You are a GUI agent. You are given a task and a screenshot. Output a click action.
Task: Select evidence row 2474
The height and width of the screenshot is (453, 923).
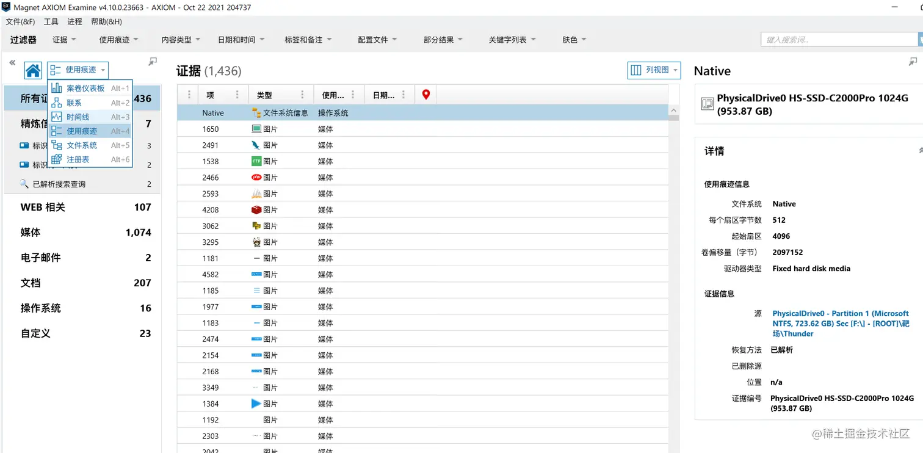423,339
